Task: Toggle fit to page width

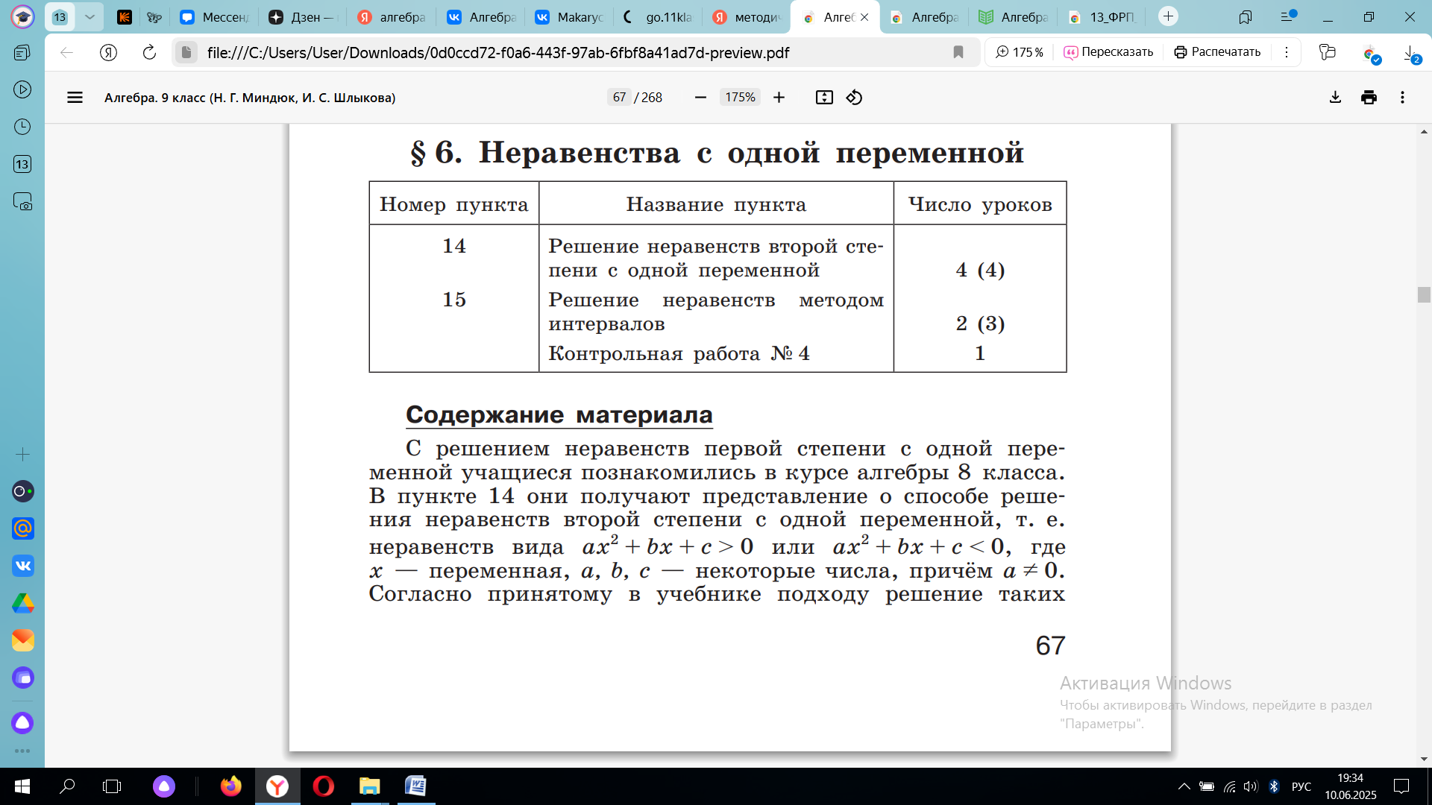Action: tap(824, 98)
